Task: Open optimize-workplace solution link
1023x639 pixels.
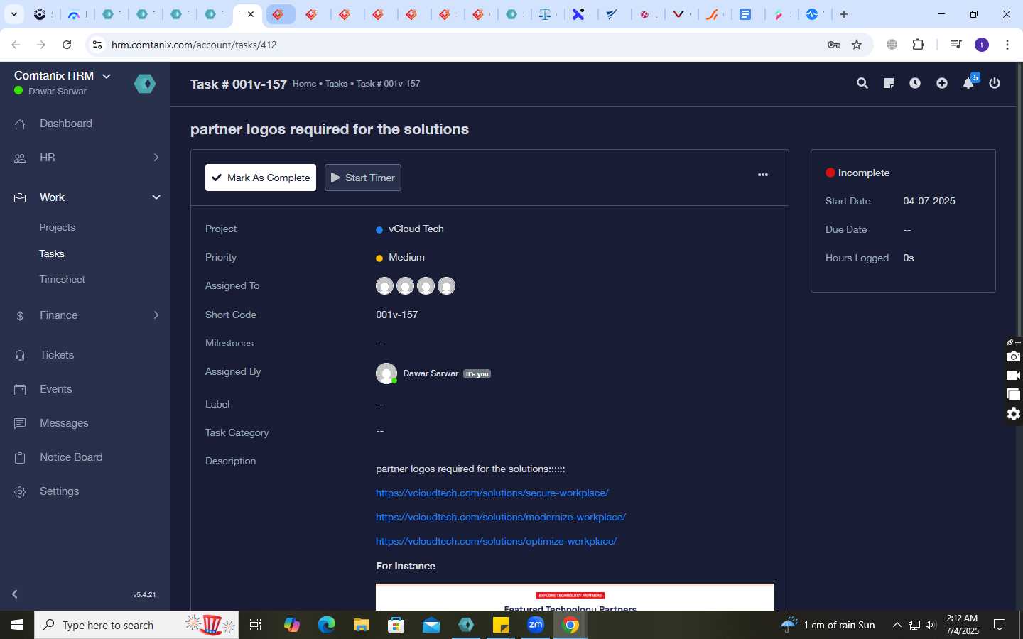Action: (496, 541)
